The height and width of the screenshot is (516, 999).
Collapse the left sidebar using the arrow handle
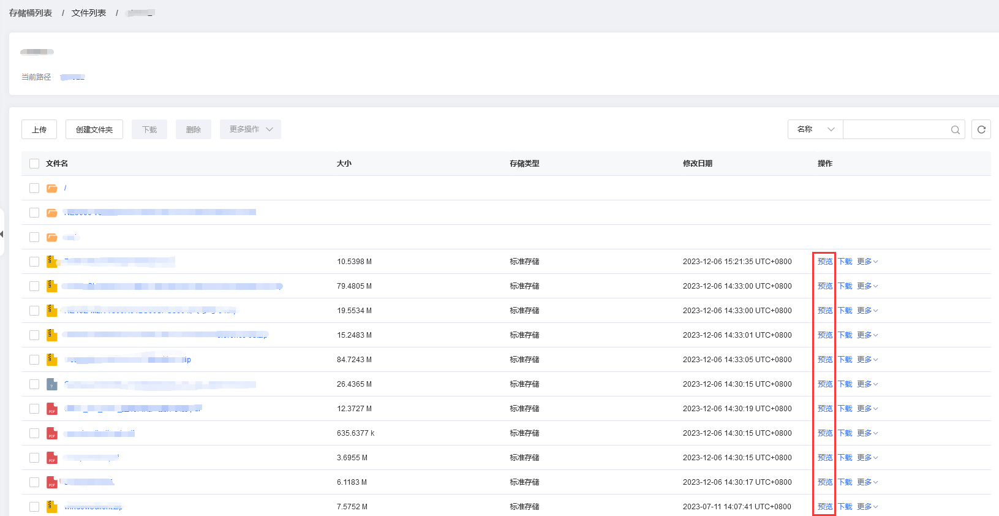2,233
